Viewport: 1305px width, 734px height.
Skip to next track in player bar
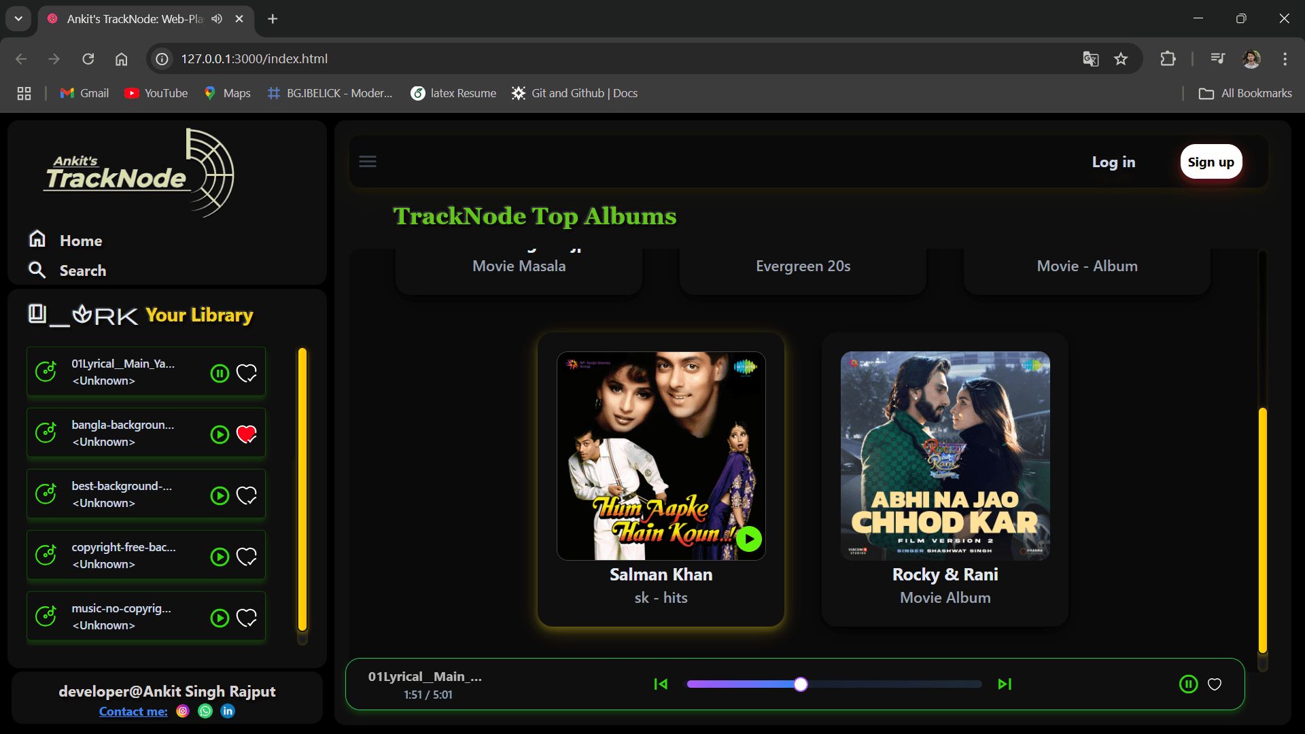point(1005,684)
